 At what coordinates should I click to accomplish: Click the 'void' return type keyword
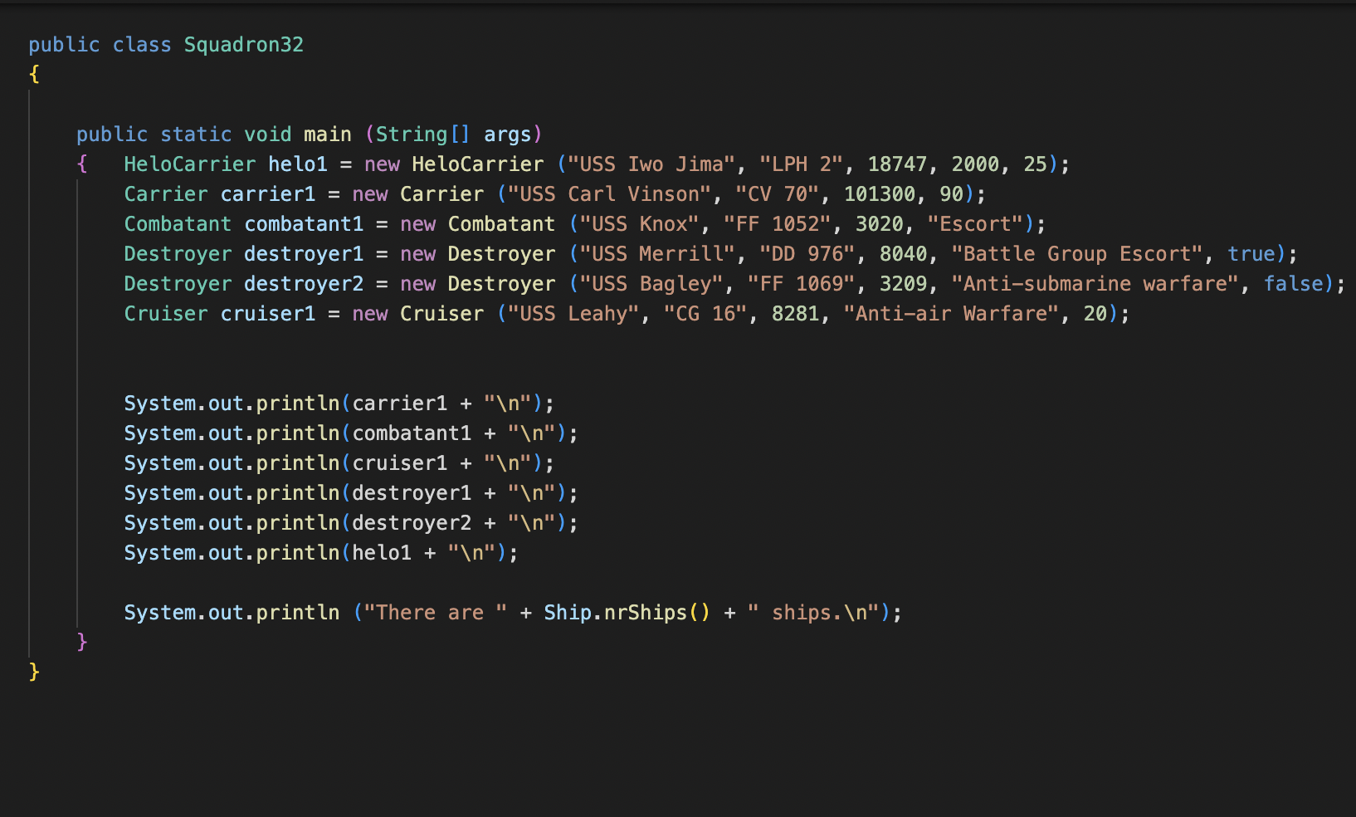coord(268,135)
